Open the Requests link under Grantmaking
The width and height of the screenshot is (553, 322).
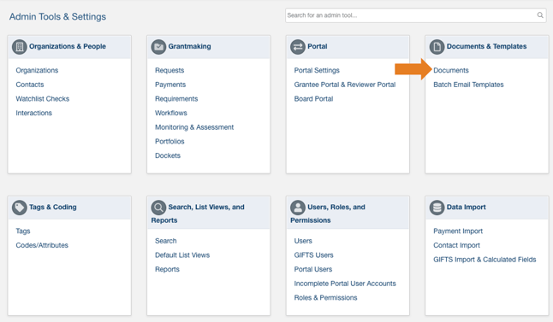pos(169,70)
